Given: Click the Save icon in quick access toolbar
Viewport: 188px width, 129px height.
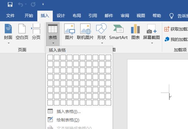Looking at the screenshot, I should pos(10,5).
